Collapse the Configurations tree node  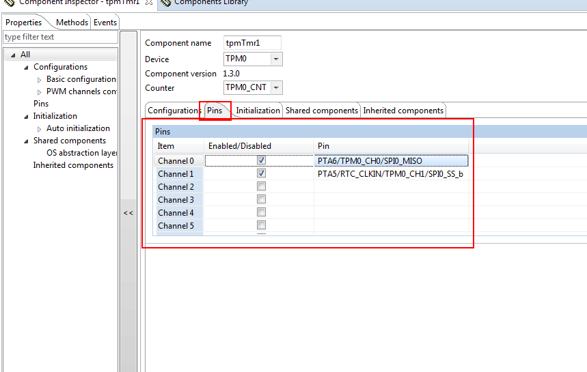coord(26,68)
